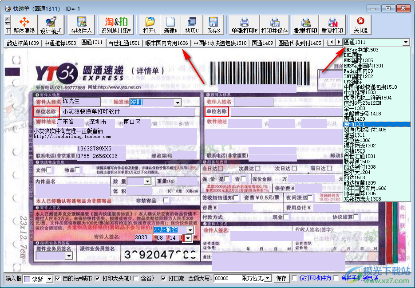Open 设计模式 design mode tool

coord(51,24)
